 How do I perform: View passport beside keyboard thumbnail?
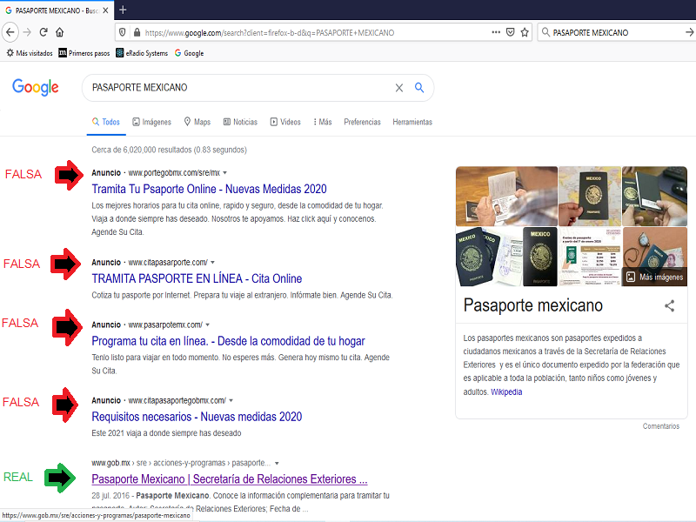[x=654, y=197]
